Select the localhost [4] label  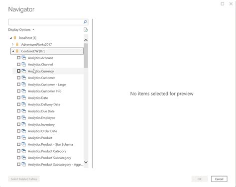coord(28,38)
